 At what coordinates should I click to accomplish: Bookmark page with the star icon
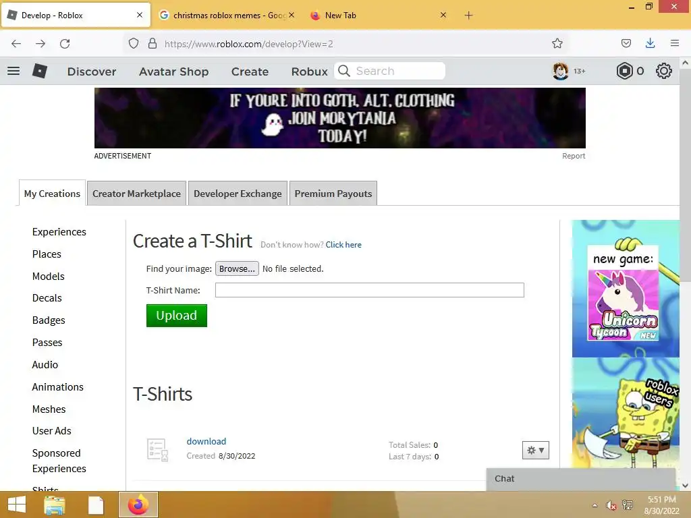(557, 43)
